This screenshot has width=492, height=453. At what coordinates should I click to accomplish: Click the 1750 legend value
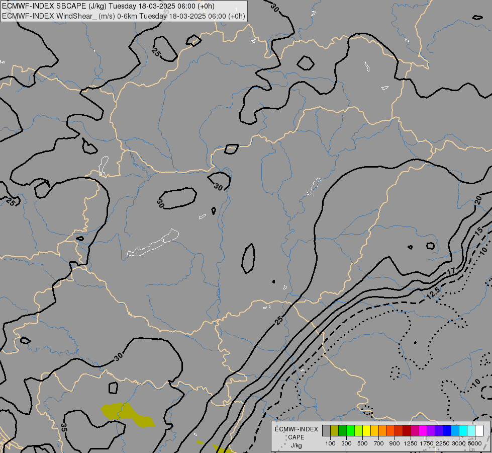coord(427,443)
